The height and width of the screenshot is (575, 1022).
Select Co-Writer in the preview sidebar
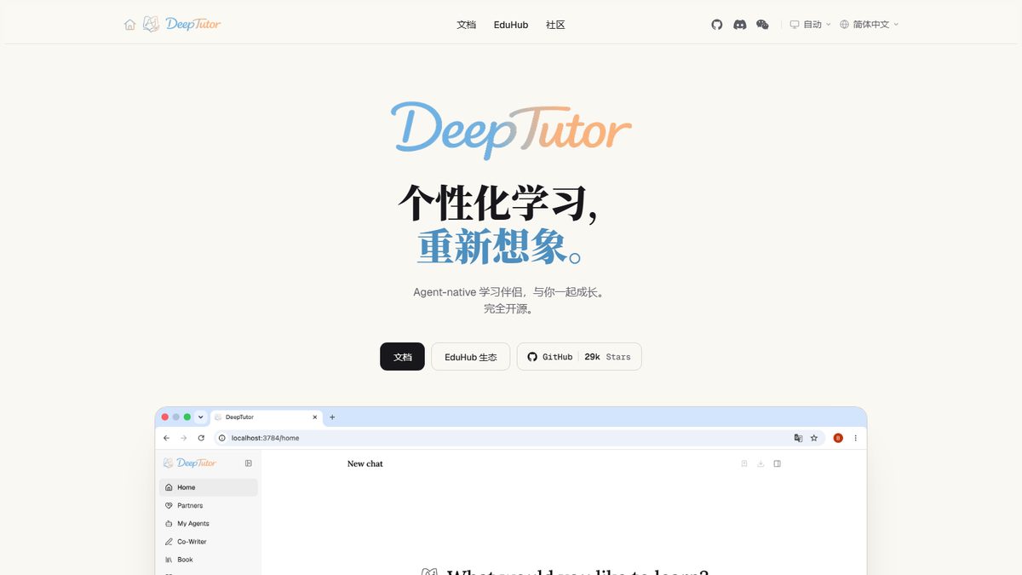(x=208, y=541)
